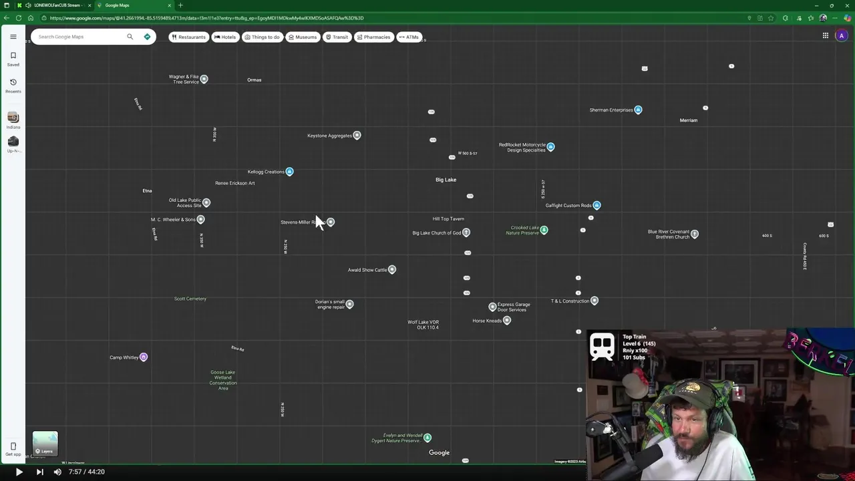855x481 pixels.
Task: Select the Museums chip
Action: pos(303,37)
